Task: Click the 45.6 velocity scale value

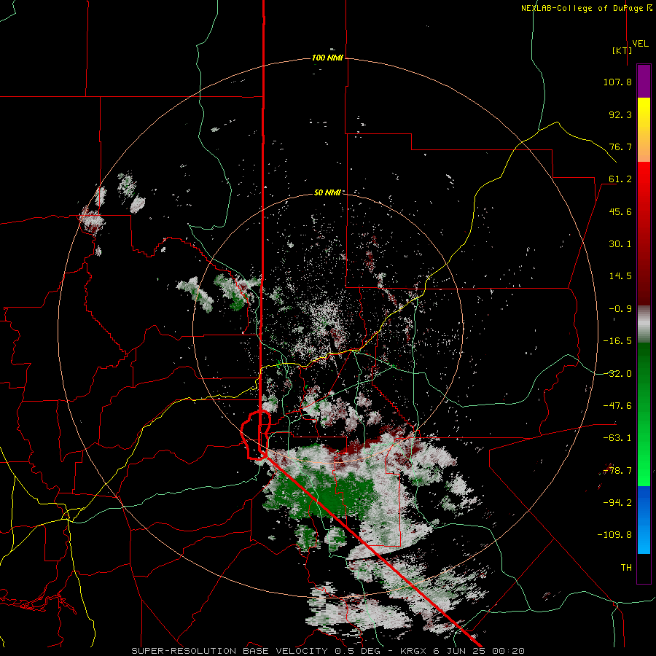Action: tap(620, 211)
